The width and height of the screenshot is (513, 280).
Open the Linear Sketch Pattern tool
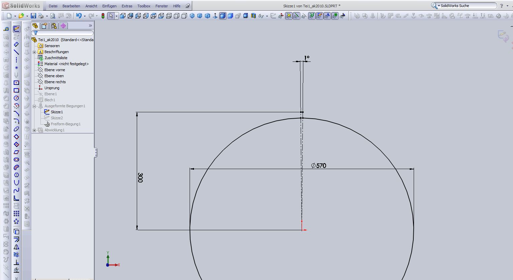point(16,214)
